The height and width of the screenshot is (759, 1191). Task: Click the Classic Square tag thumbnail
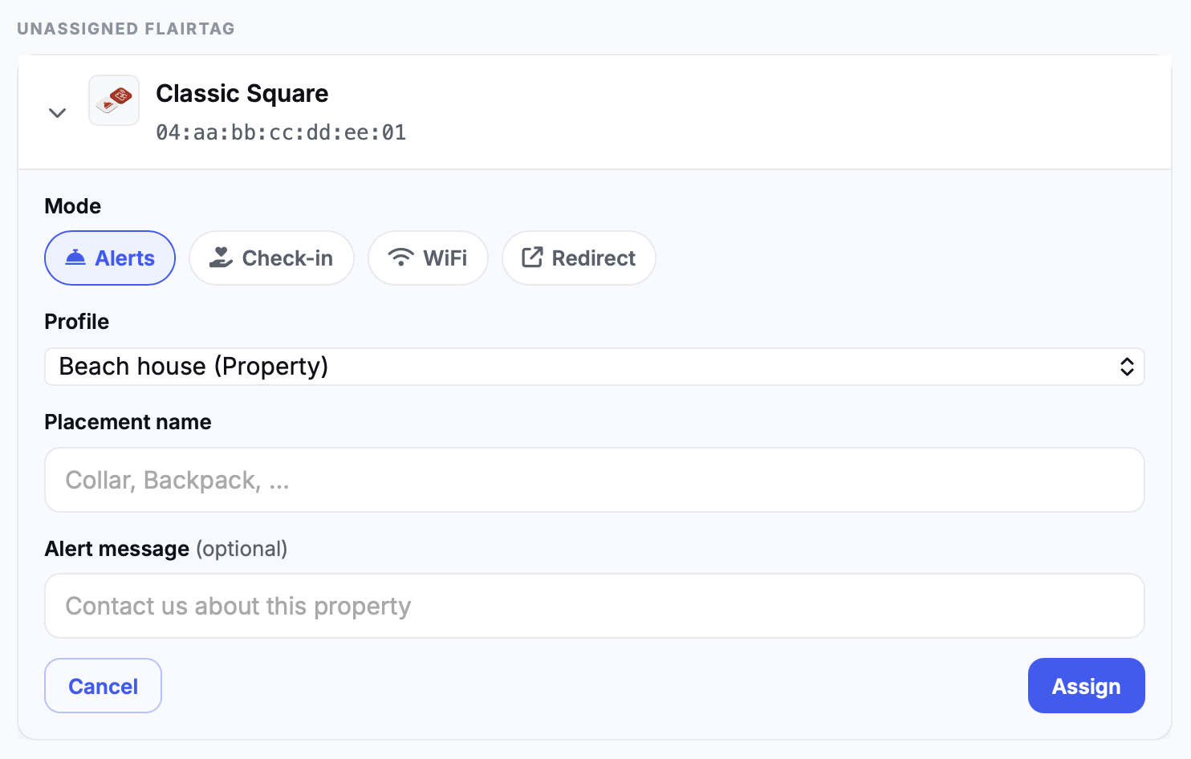[114, 100]
